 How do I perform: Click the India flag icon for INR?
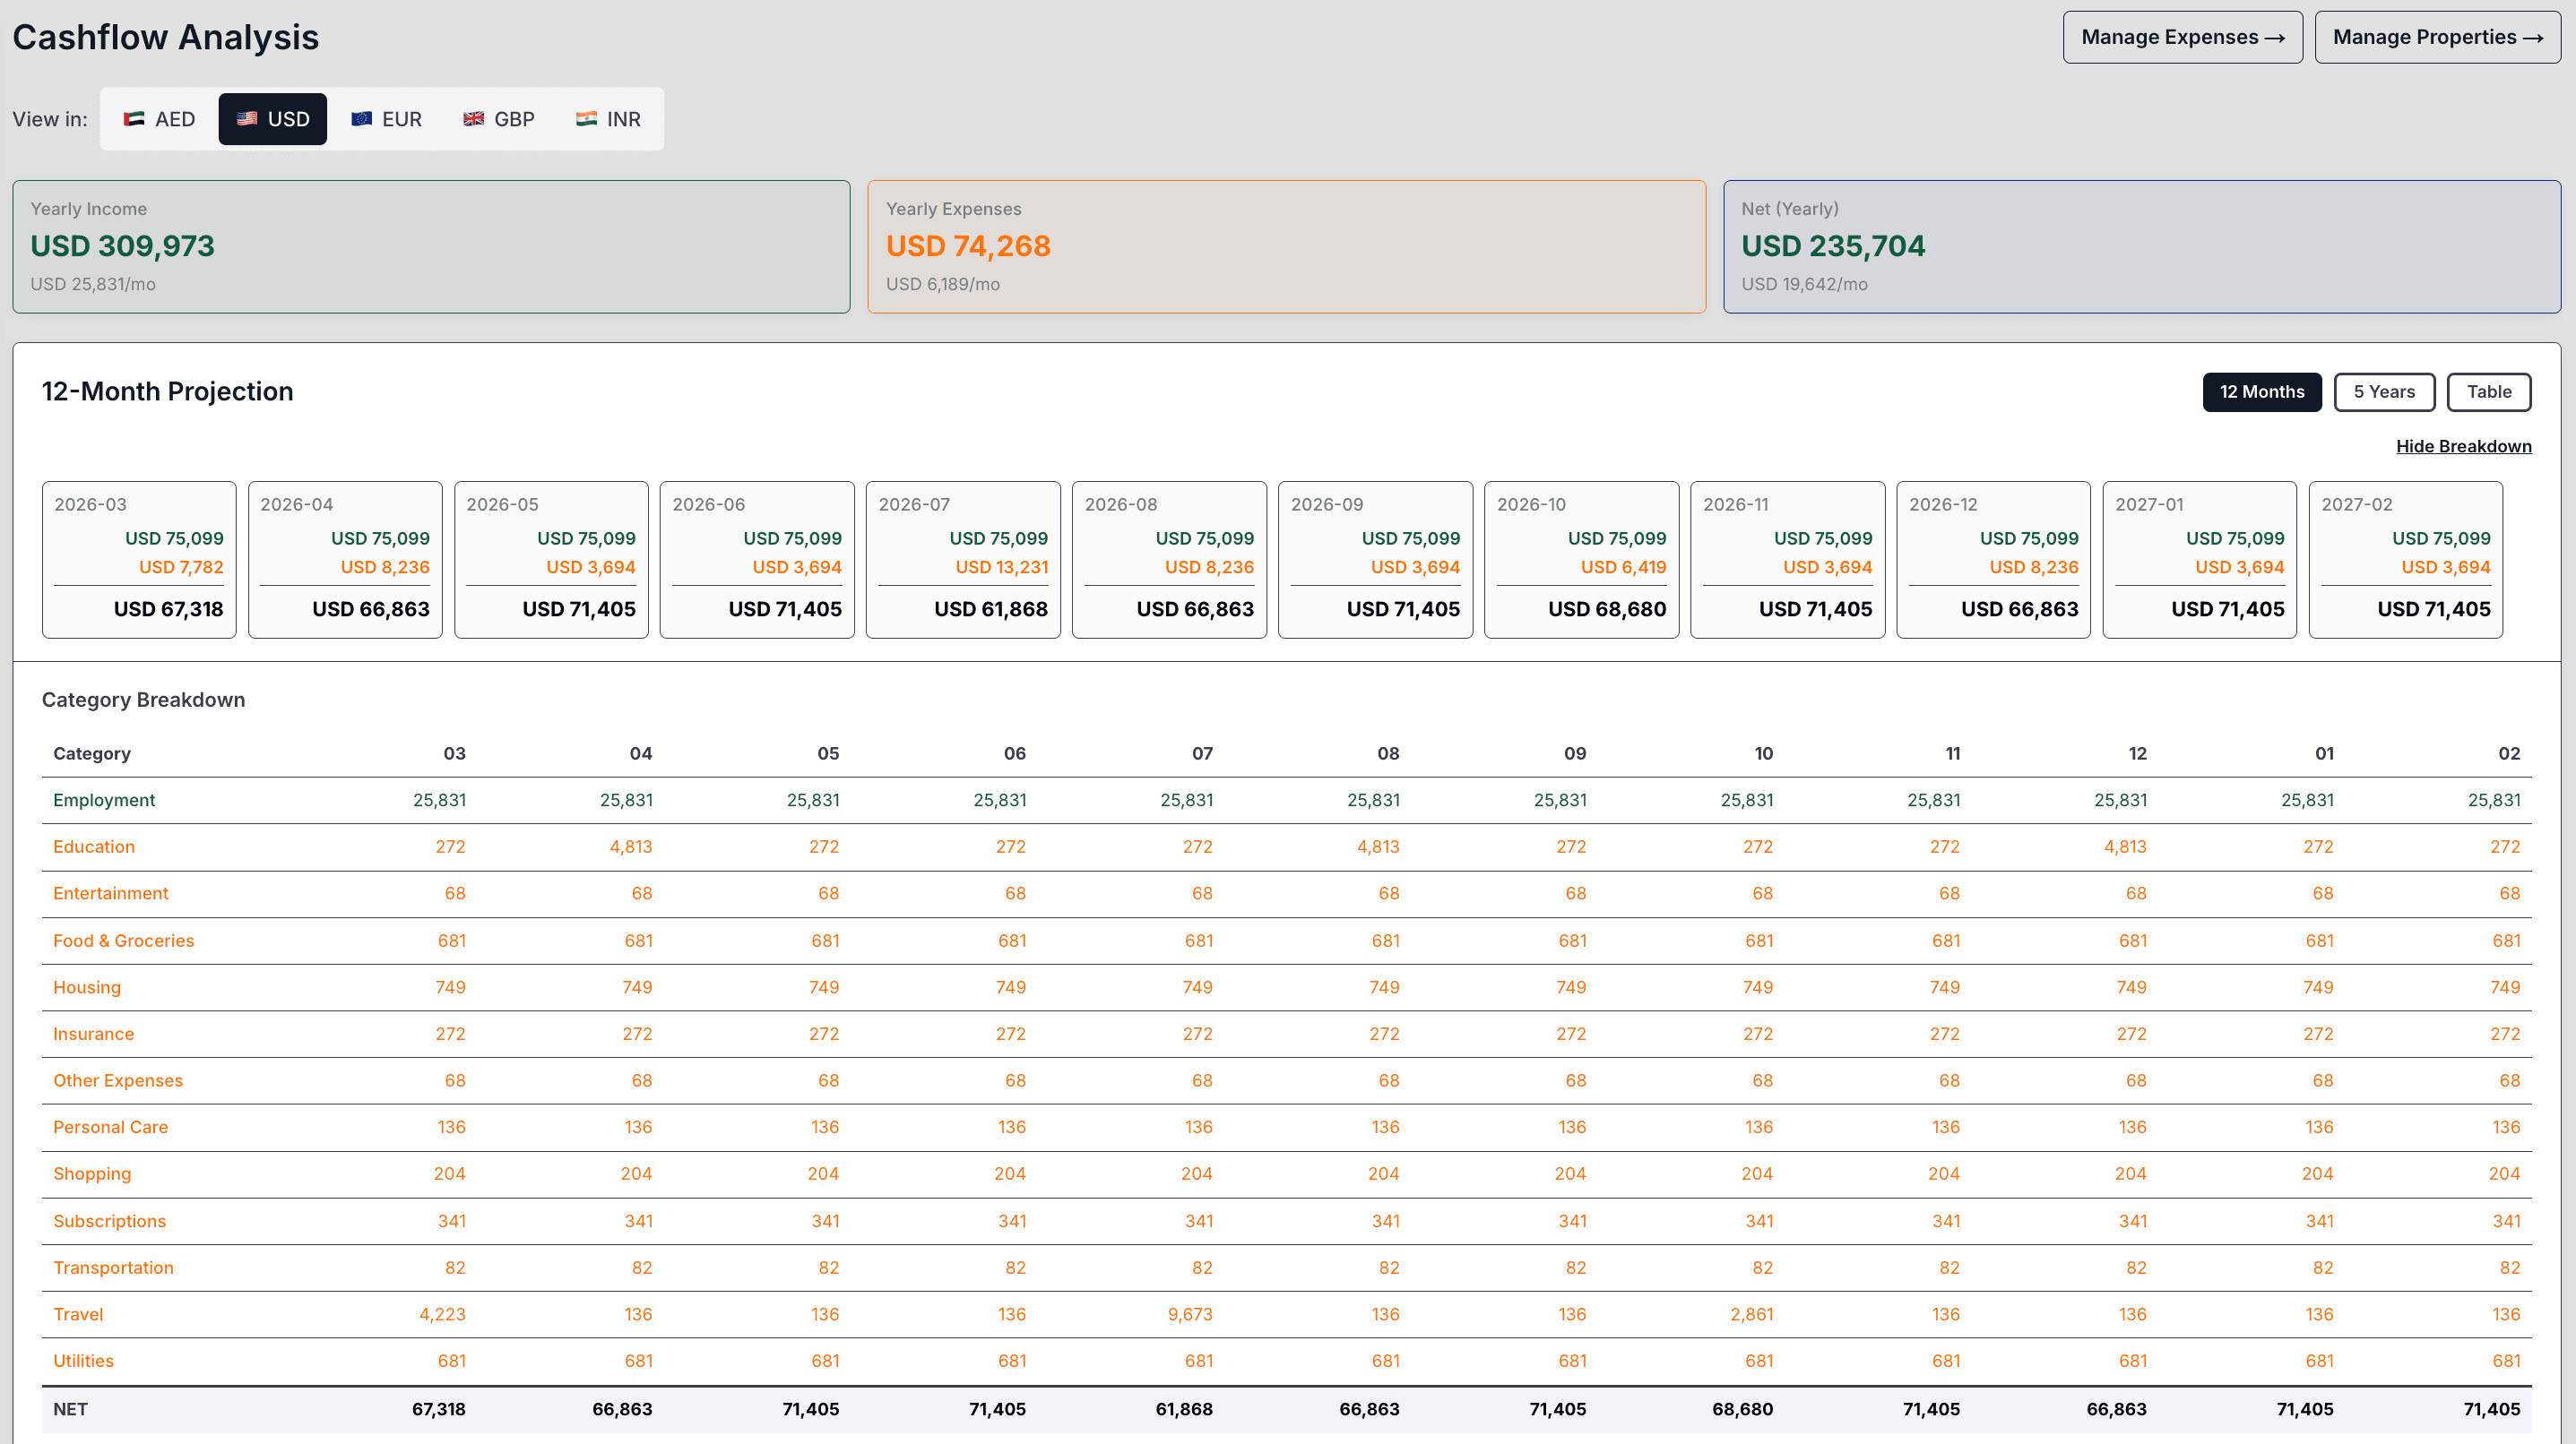tap(586, 119)
